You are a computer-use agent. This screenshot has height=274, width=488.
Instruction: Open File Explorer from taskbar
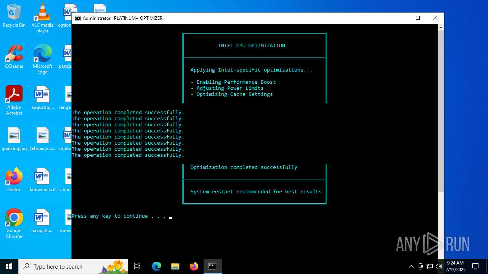(x=175, y=266)
